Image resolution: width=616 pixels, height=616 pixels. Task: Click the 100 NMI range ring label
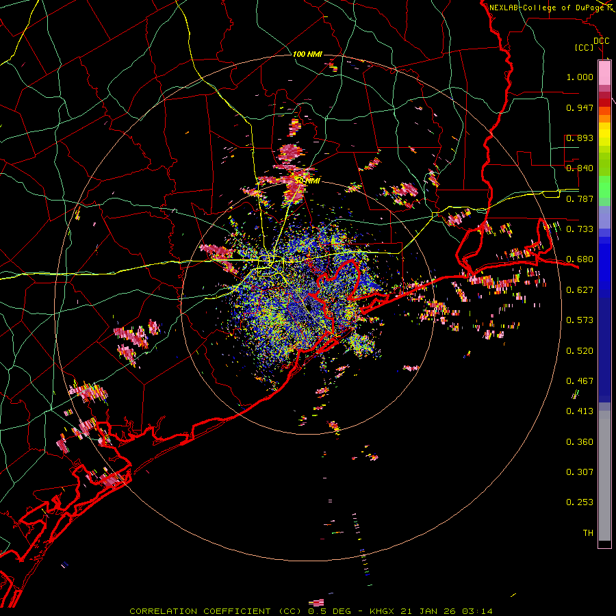pos(307,54)
